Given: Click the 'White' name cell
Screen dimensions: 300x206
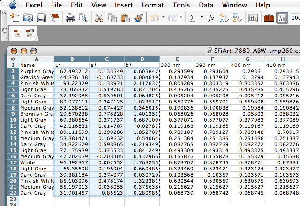Looking at the screenshot, I should (x=37, y=162).
